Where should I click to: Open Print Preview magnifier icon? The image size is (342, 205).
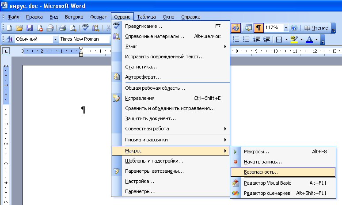[x=72, y=28]
